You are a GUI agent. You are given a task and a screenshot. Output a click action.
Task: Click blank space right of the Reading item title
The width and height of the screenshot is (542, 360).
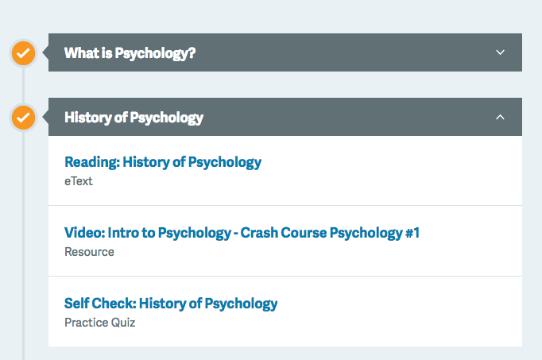(389, 163)
